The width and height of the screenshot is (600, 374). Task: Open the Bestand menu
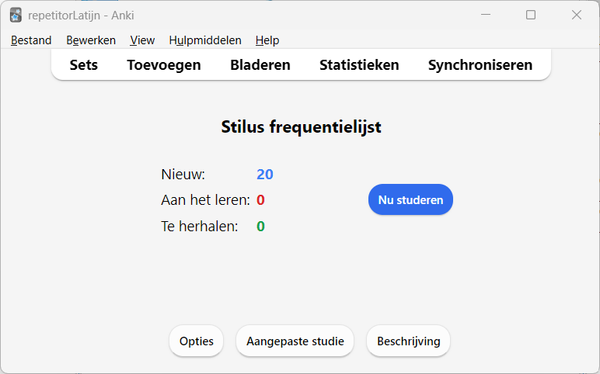tap(31, 40)
